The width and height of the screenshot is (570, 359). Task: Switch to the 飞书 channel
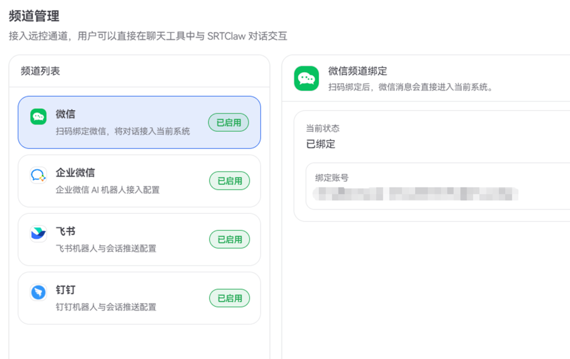tap(65, 232)
